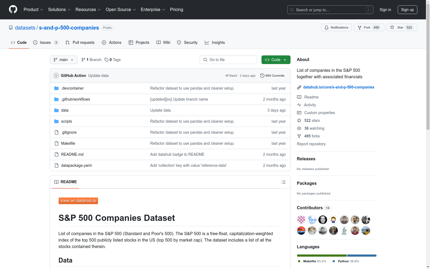This screenshot has height=269, width=430.
Task: Open the main branch selector dropdown
Action: coord(64,60)
